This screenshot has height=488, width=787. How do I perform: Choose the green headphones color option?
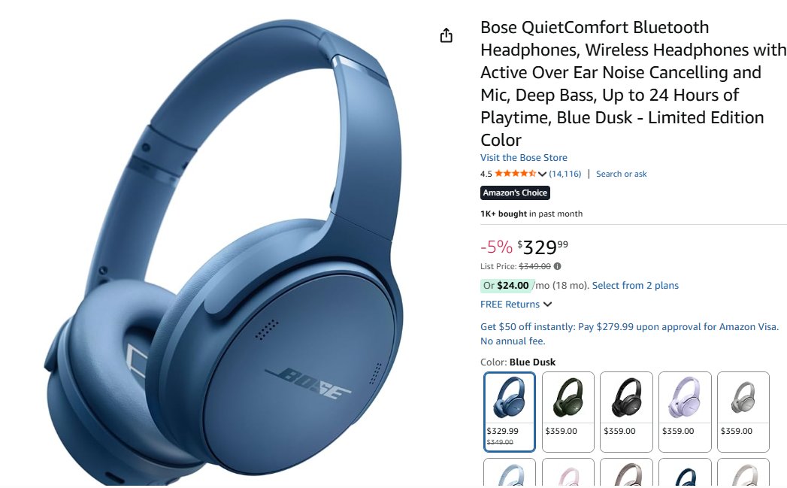coord(568,412)
